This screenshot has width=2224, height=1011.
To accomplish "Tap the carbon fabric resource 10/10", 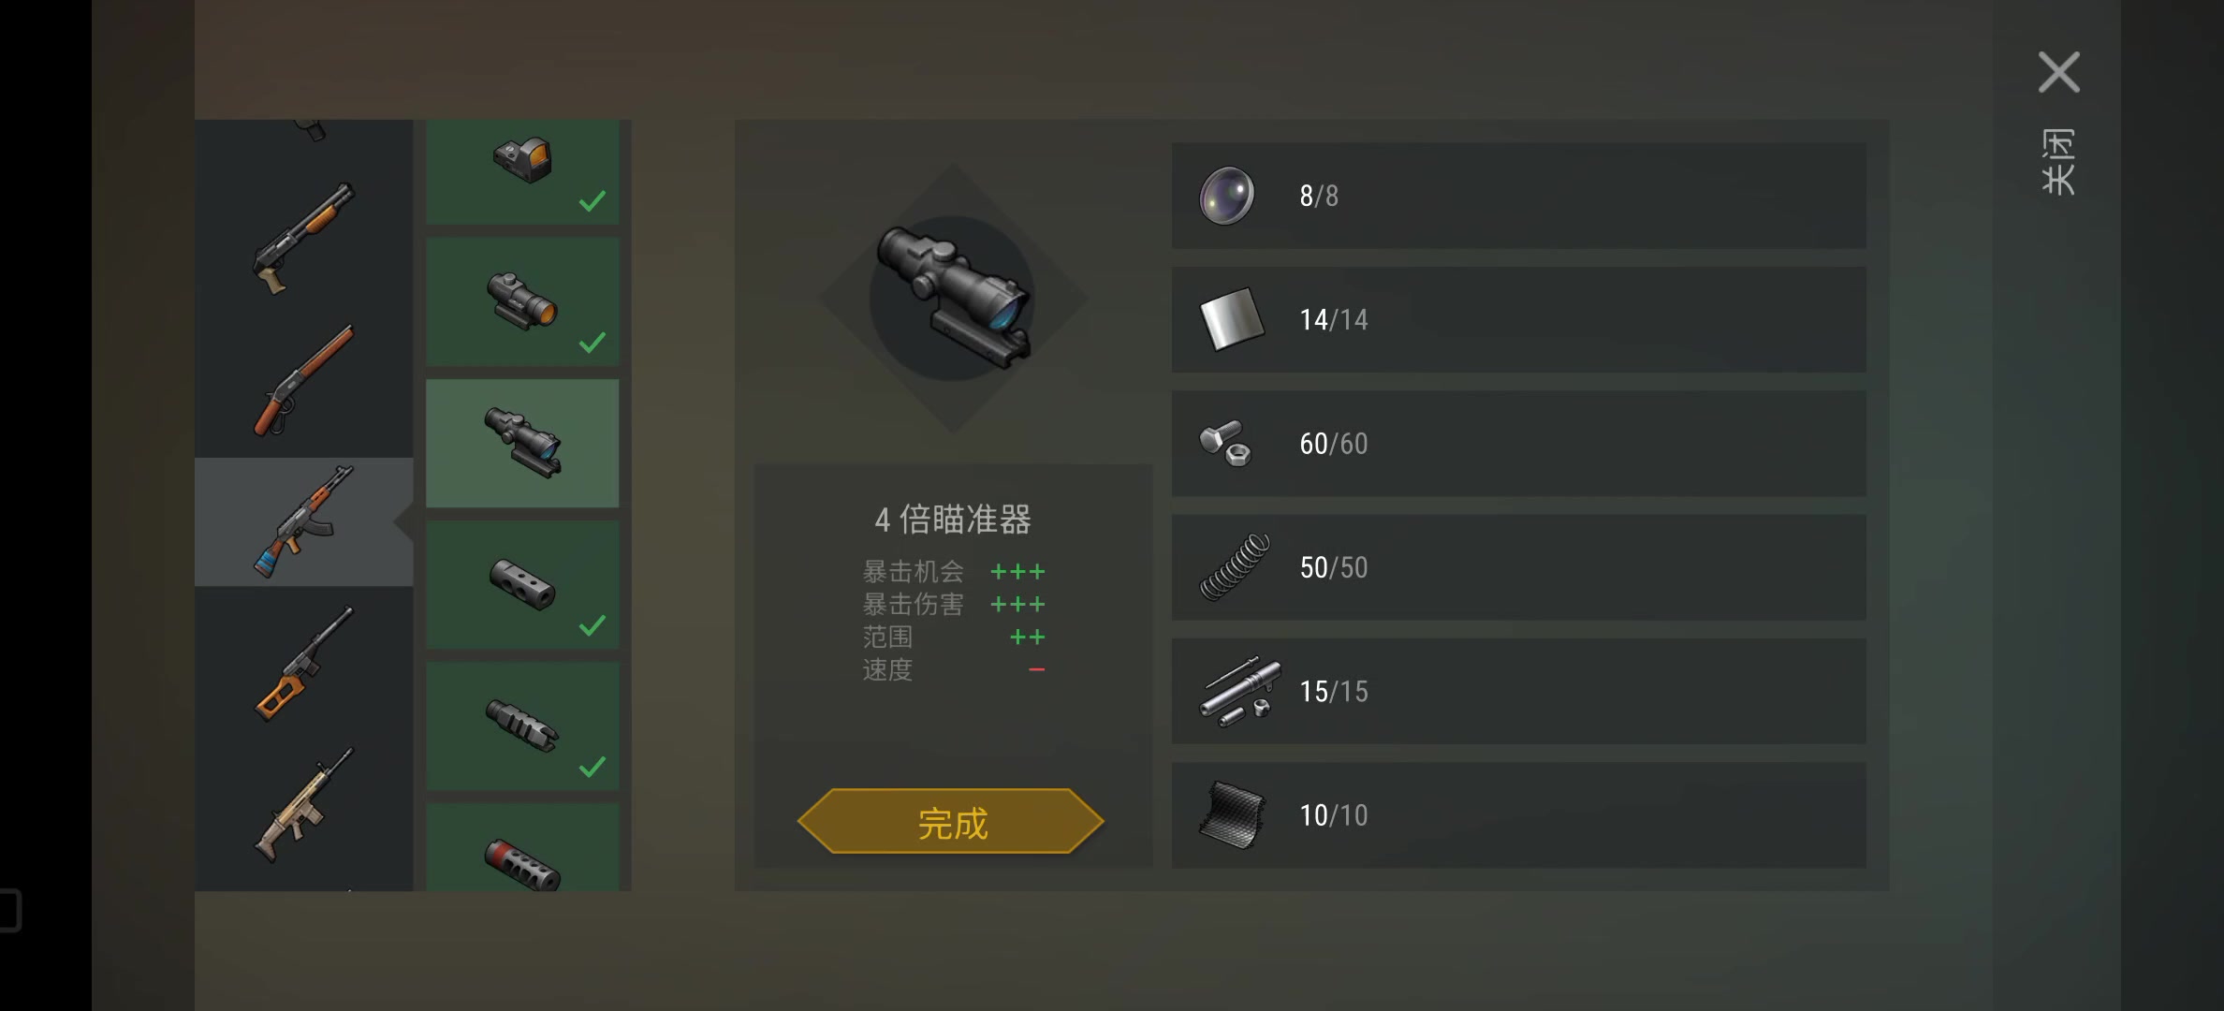I will pos(1519,815).
